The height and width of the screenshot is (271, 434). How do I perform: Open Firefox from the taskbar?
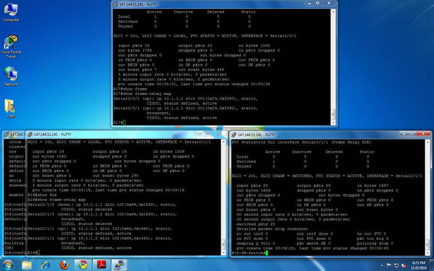click(x=64, y=265)
